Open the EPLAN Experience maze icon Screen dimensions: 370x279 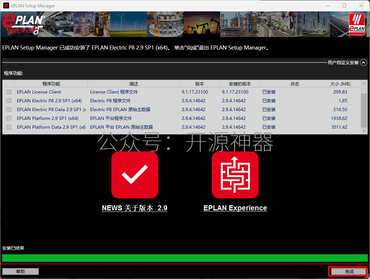point(235,175)
